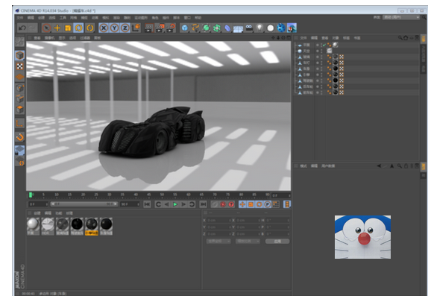The height and width of the screenshot is (296, 428).
Task: Click the preview range slider bar
Action: [x=84, y=204]
